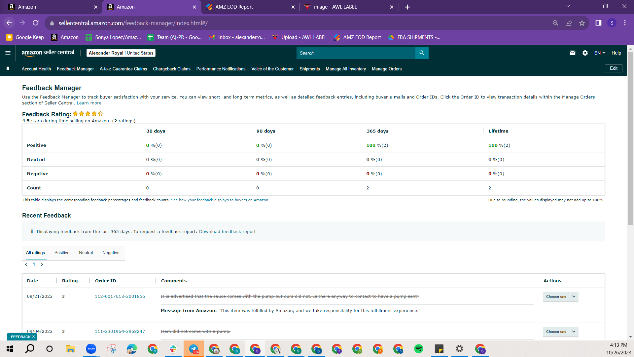The height and width of the screenshot is (357, 634).
Task: Open Account Health in the nav bar
Action: (x=36, y=69)
